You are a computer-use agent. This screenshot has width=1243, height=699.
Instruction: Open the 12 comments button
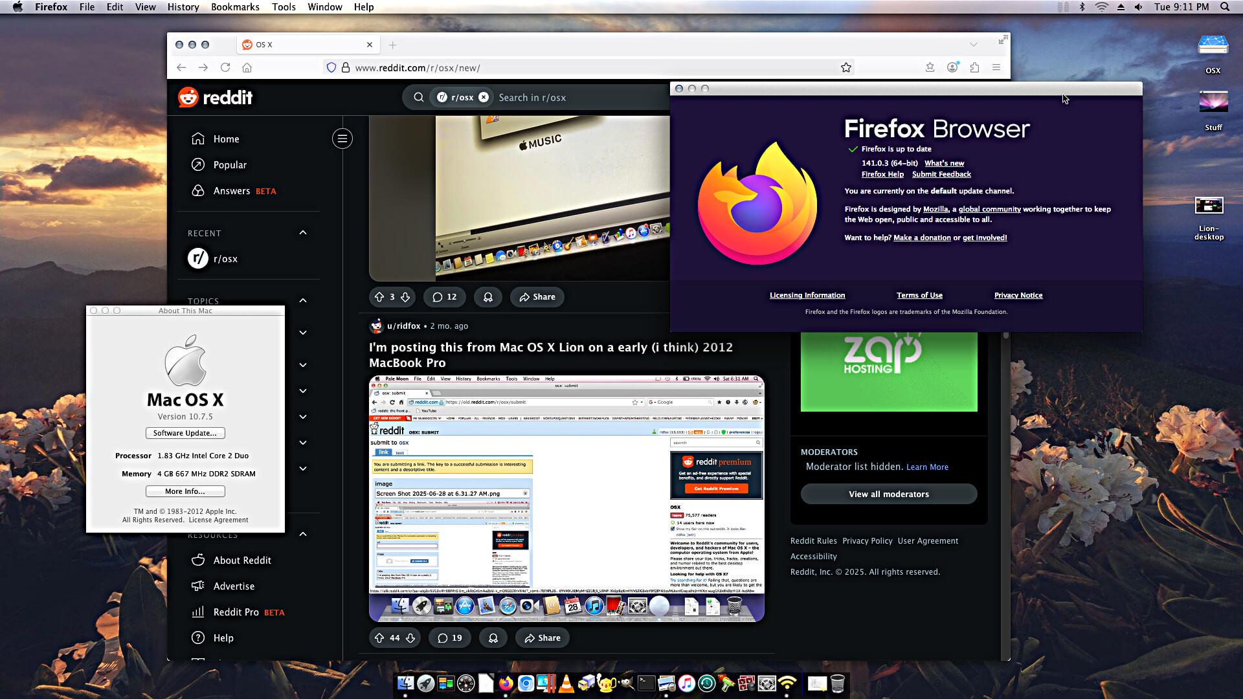click(x=444, y=297)
